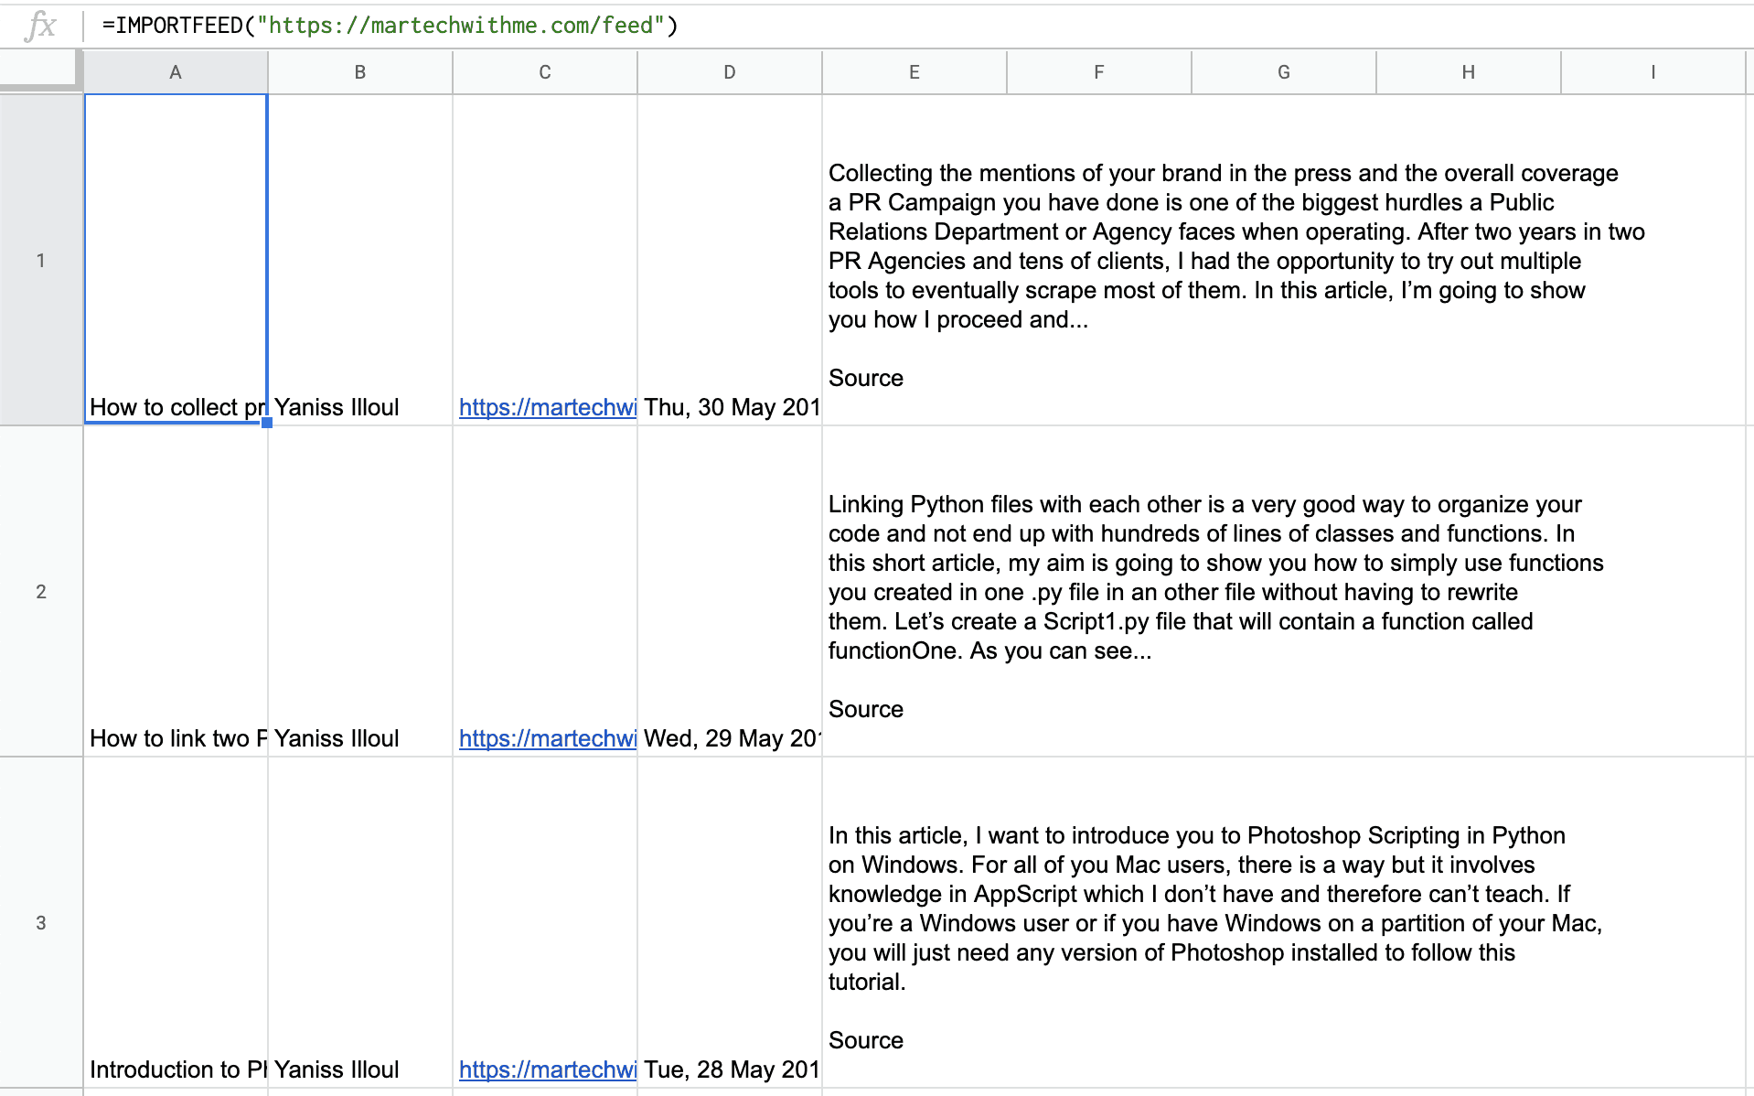Select row 2 header

(41, 591)
